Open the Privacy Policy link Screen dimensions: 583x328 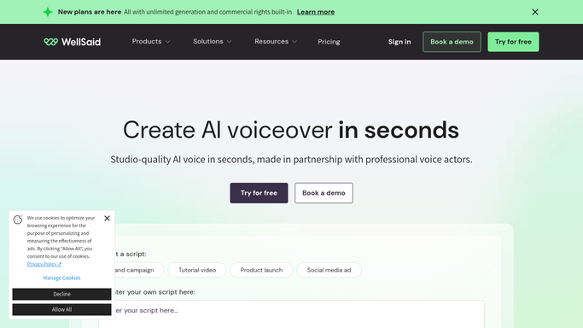44,264
